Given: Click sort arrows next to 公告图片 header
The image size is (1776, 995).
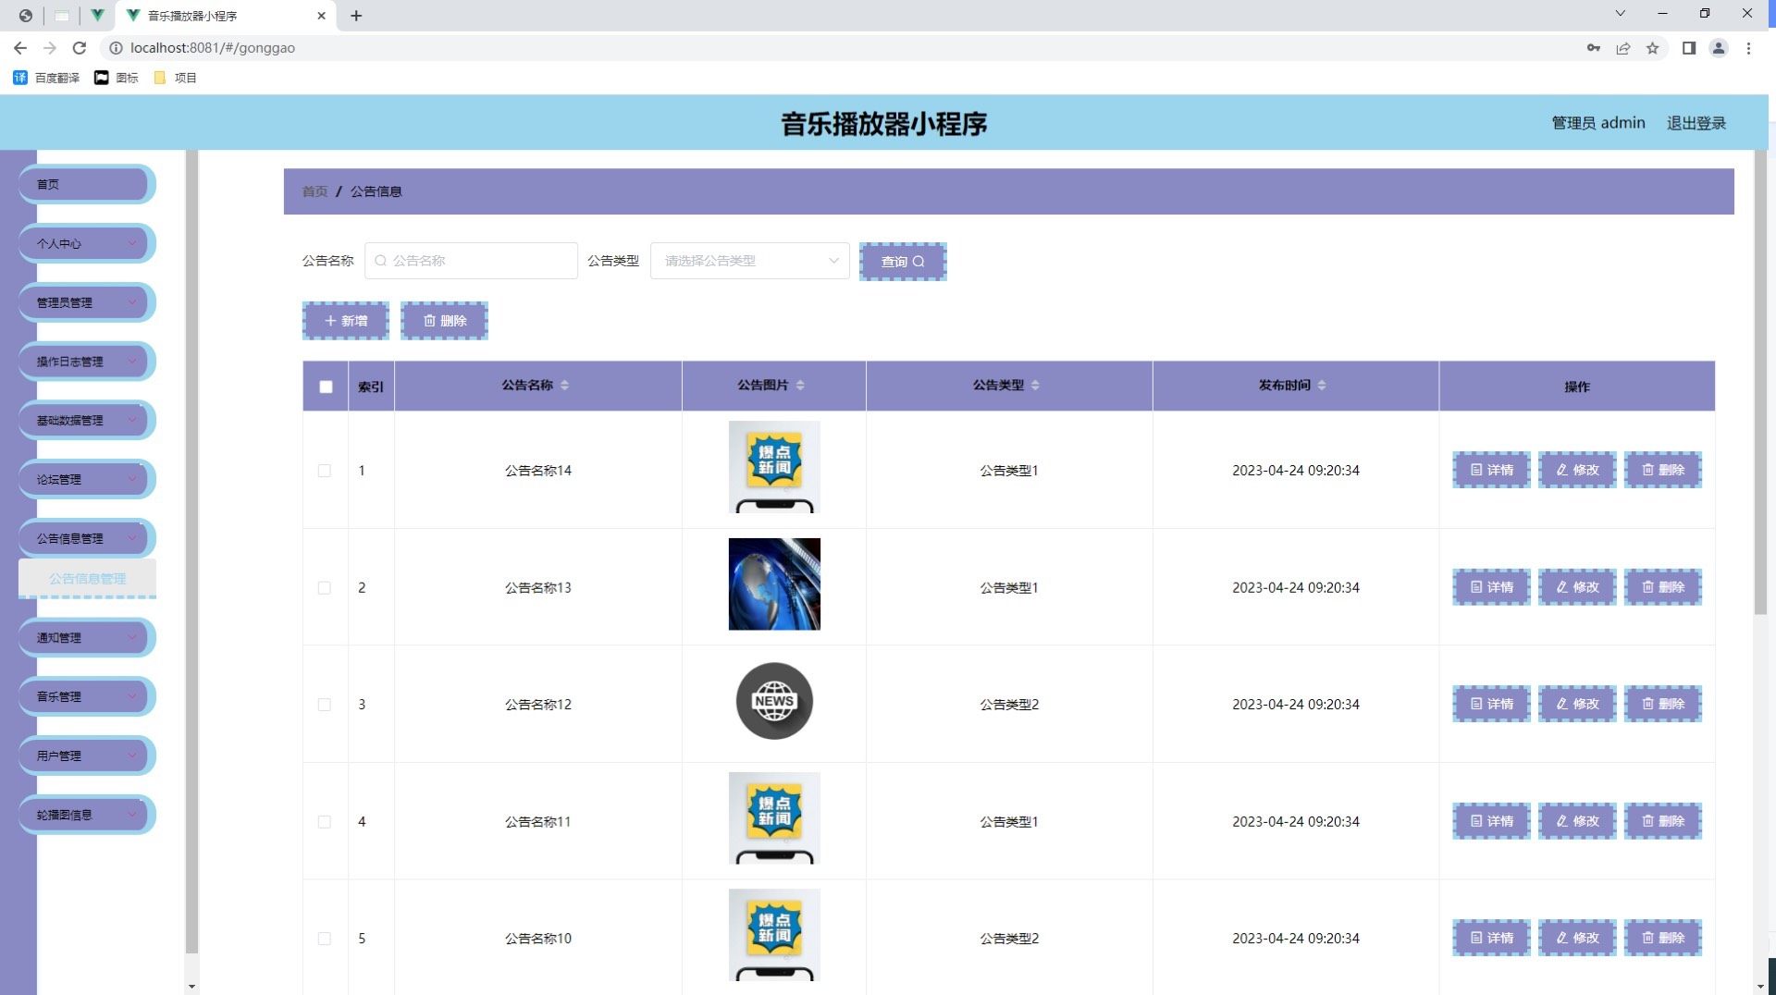Looking at the screenshot, I should click(800, 386).
